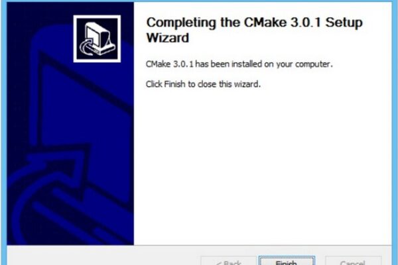The image size is (398, 265).
Task: Click the 'Completing the CMake 3.0.1 Setup' heading line
Action: pos(254,23)
